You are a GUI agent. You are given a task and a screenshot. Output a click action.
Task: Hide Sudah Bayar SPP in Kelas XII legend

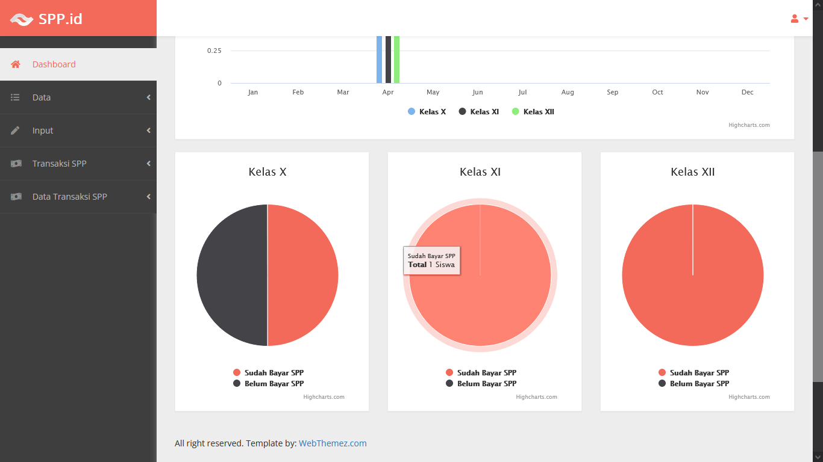click(x=699, y=373)
